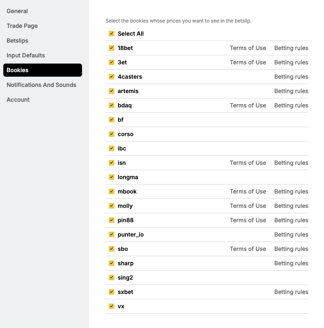The width and height of the screenshot is (324, 328).
Task: Uncheck the 18bet bookie checkbox
Action: pos(112,48)
